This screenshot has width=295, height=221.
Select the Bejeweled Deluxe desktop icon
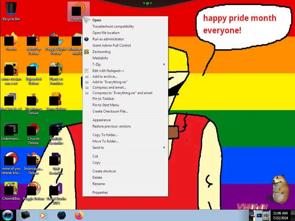pyautogui.click(x=33, y=73)
